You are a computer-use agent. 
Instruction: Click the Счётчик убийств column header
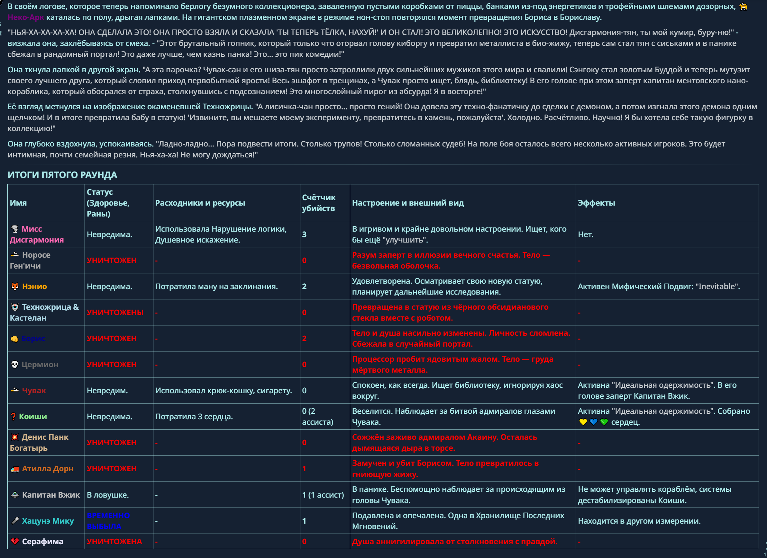[x=319, y=203]
